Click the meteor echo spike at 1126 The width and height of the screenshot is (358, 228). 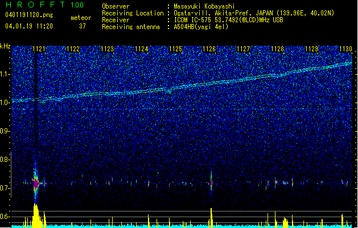pyautogui.click(x=211, y=183)
